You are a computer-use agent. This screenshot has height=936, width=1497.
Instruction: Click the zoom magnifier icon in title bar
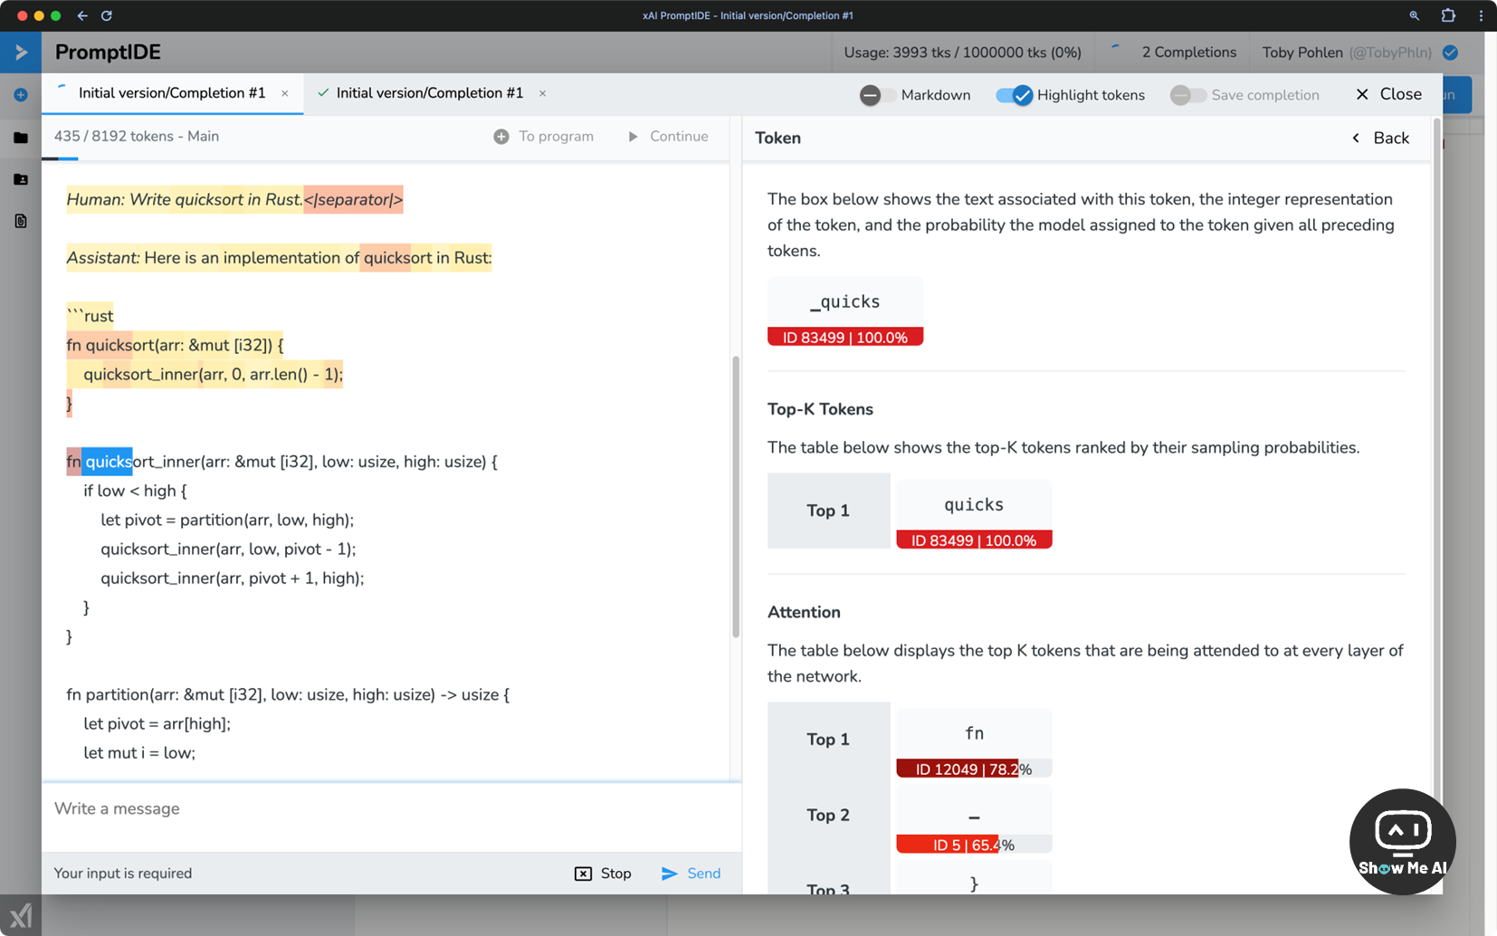[1414, 15]
